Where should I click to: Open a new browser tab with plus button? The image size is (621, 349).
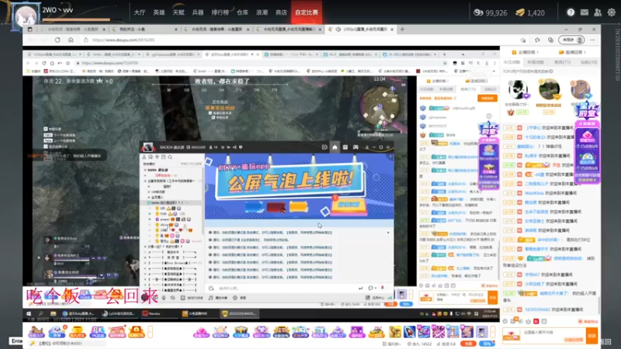coord(402,29)
